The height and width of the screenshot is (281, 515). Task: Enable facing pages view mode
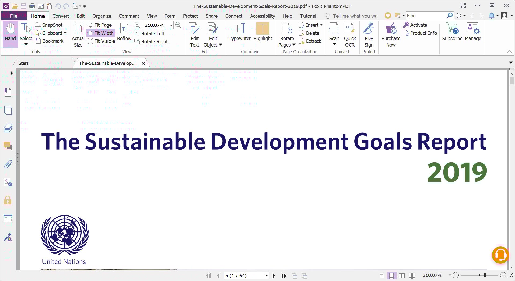[x=402, y=276]
